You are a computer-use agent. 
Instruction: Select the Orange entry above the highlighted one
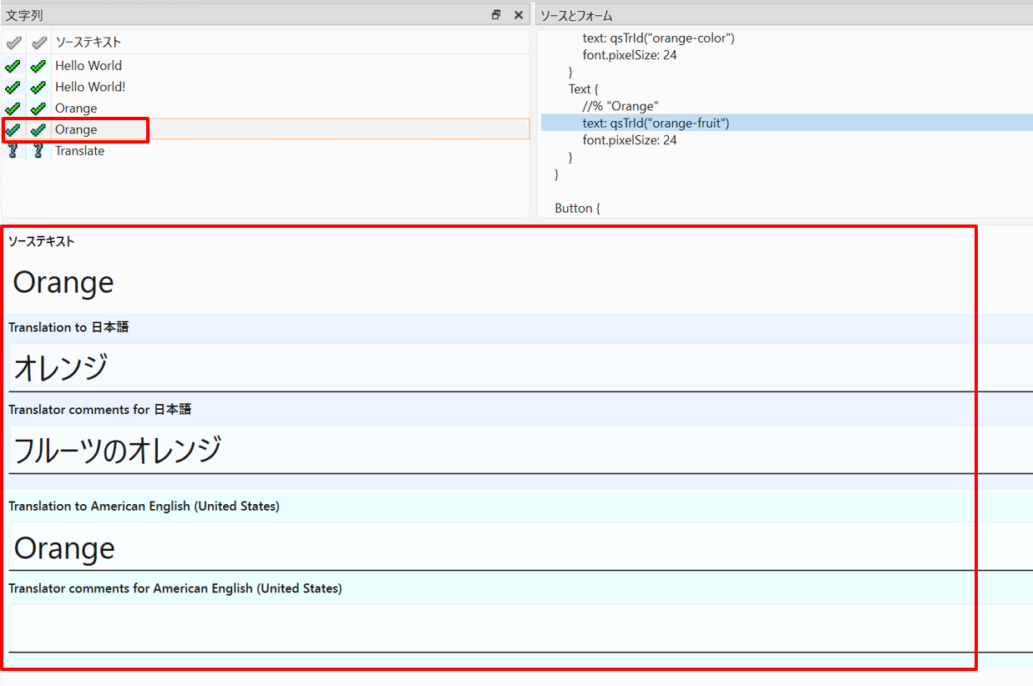point(76,108)
